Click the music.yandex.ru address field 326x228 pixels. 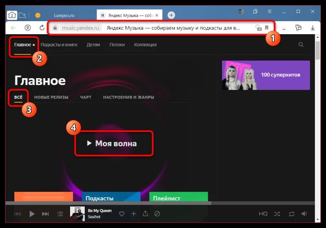(80, 28)
